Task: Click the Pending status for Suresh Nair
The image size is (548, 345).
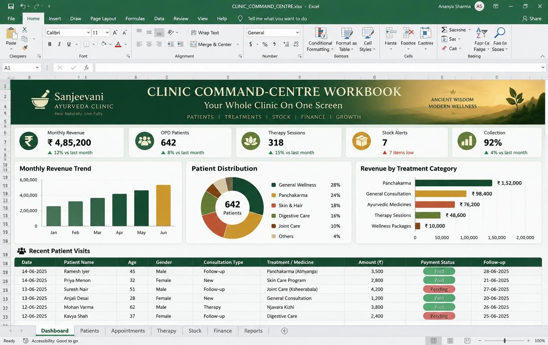Action: 439,289
